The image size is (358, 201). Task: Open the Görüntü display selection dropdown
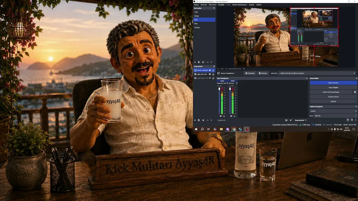[317, 73]
